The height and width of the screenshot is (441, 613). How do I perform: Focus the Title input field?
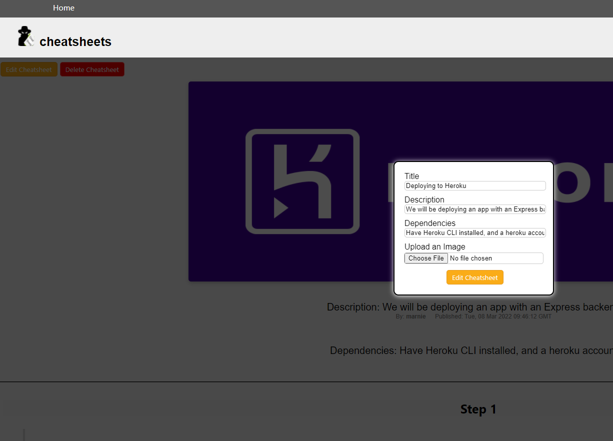tap(475, 185)
